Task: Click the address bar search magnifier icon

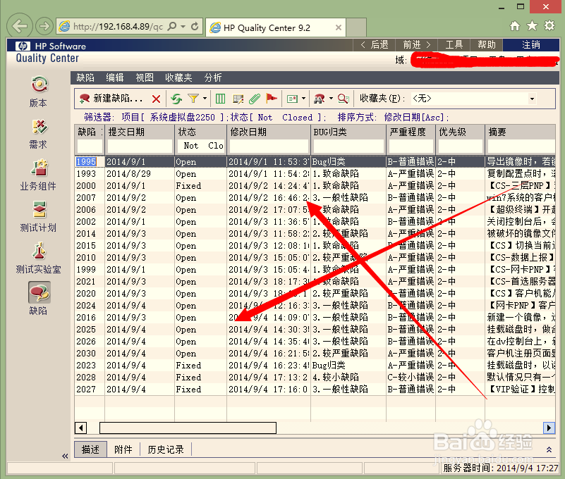Action: coord(173,26)
